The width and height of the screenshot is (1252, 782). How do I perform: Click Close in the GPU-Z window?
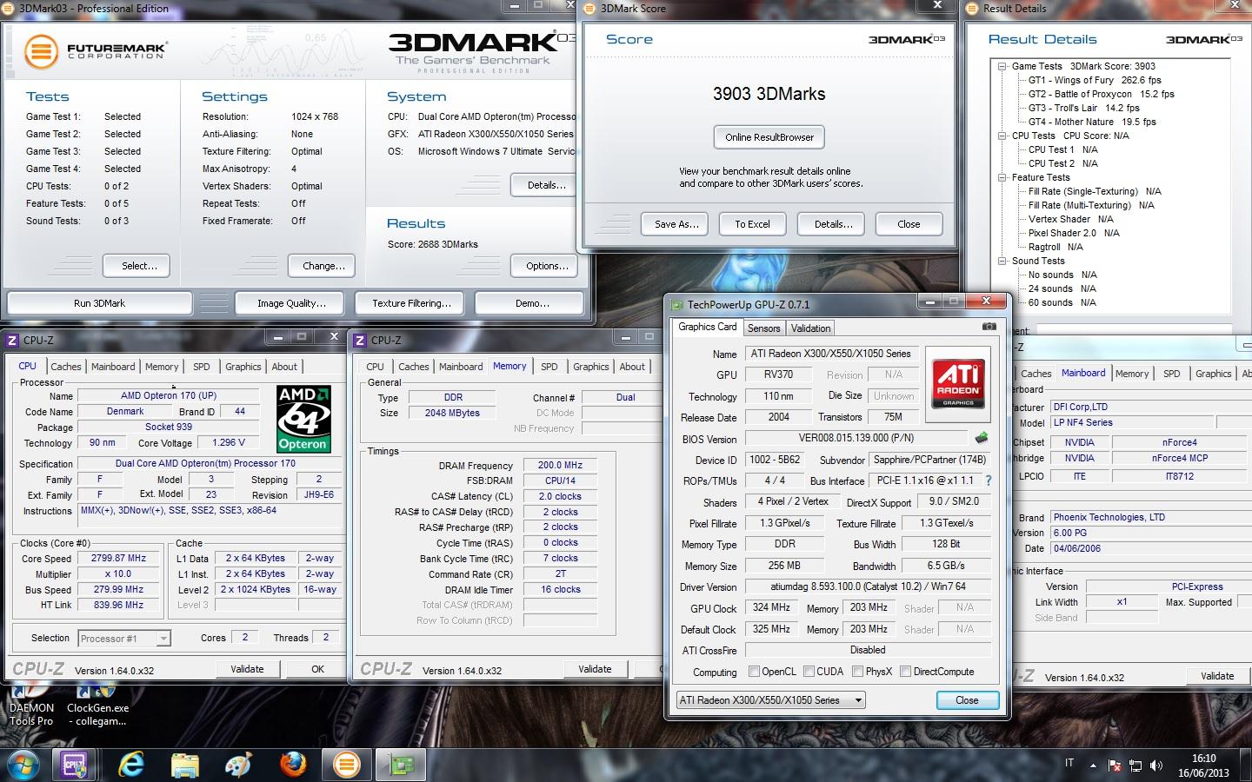(967, 700)
